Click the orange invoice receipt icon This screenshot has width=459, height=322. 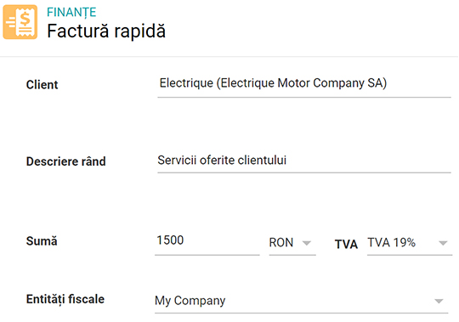coord(20,22)
